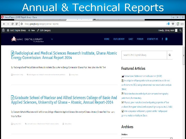Viewport: 186px width, 139px height.
Task: Open Investigation of Kpong carbonatite article
Action: pyautogui.click(x=146, y=85)
